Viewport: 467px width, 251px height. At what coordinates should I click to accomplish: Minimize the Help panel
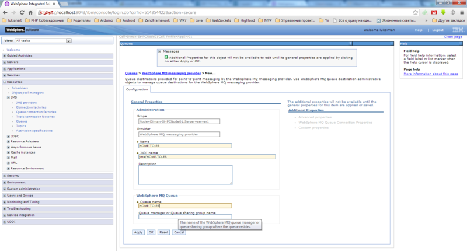[x=461, y=44]
